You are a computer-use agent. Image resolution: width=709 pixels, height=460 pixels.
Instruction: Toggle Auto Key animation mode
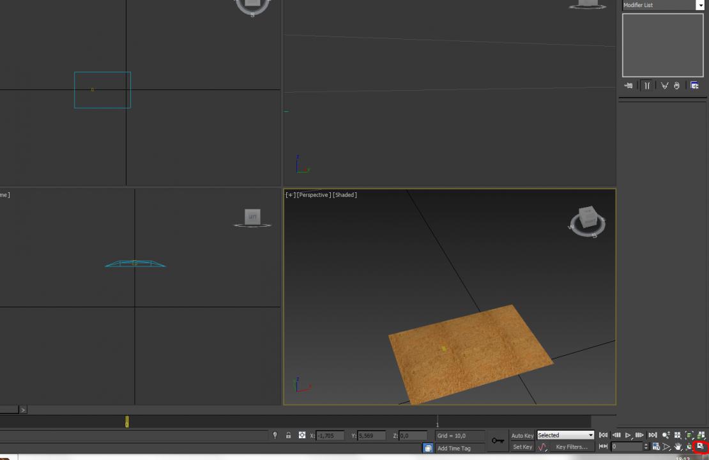[x=522, y=436]
